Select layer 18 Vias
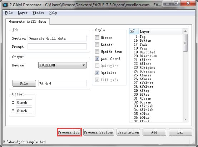Image resolution: width=198 pixels, height=147 pixels. pos(156,48)
